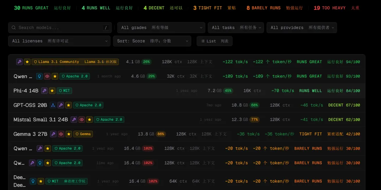Open the Phi-4 14B model name
The width and height of the screenshot is (381, 190).
coord(26,91)
